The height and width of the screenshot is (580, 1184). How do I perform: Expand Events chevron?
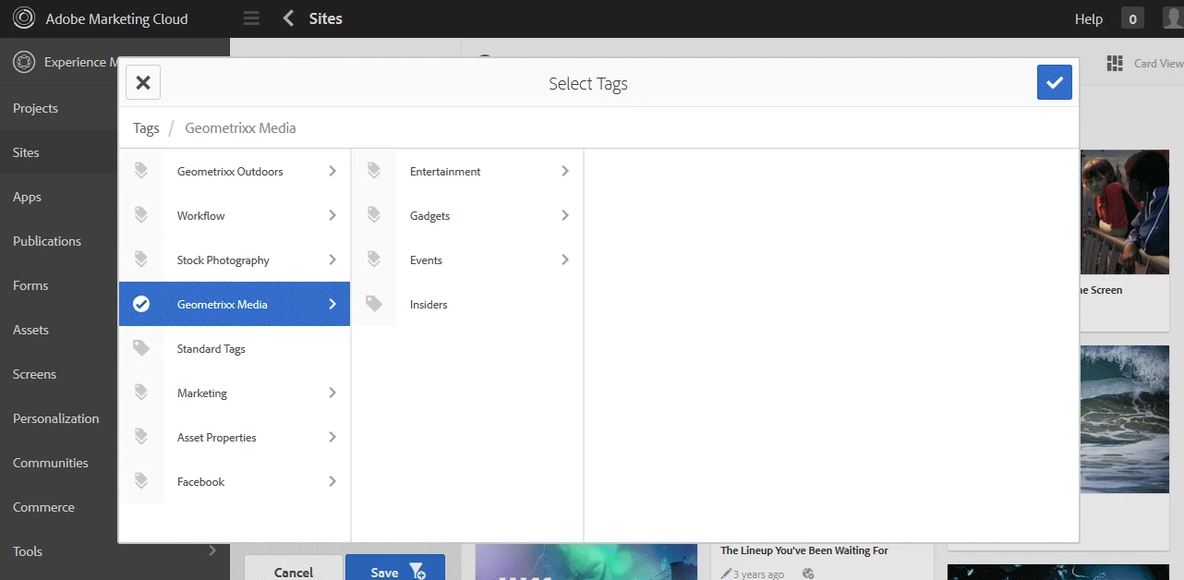(565, 260)
